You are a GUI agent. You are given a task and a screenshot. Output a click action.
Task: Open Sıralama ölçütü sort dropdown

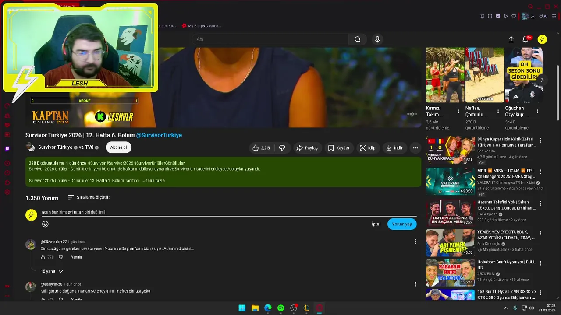[89, 197]
